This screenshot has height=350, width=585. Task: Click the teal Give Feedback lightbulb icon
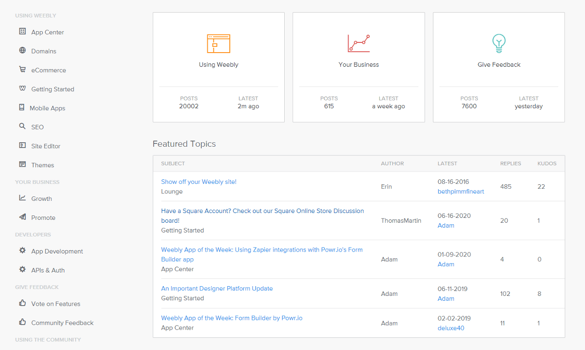pyautogui.click(x=499, y=43)
